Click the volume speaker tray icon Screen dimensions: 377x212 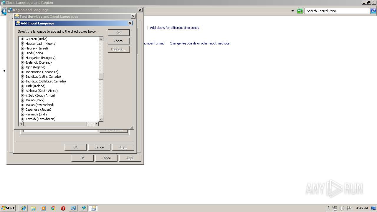coord(342,208)
